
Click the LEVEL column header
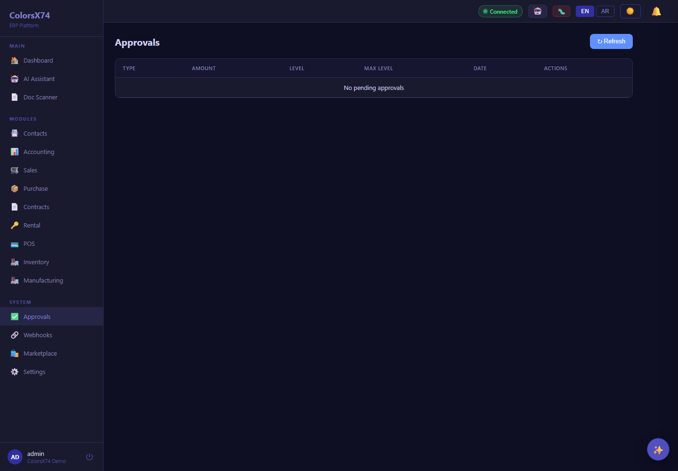click(297, 68)
